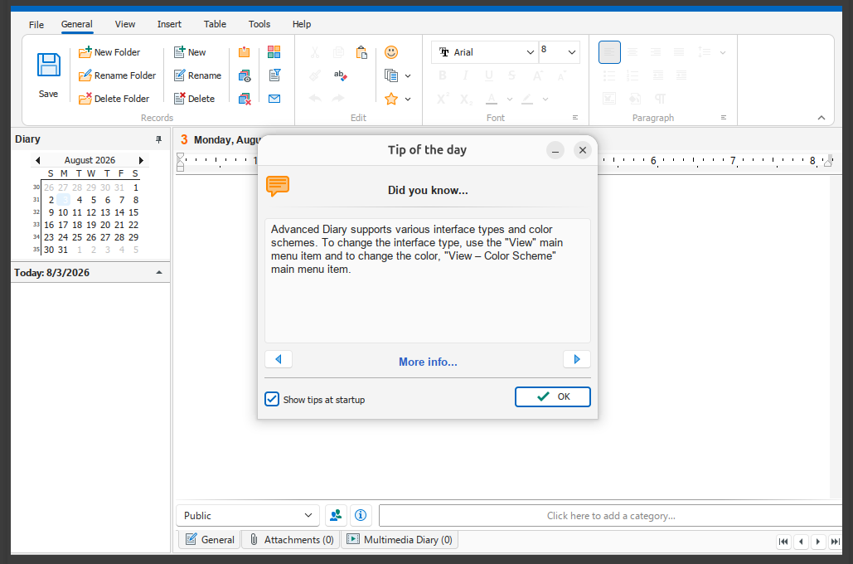Click the Save floppy disk icon

click(48, 66)
